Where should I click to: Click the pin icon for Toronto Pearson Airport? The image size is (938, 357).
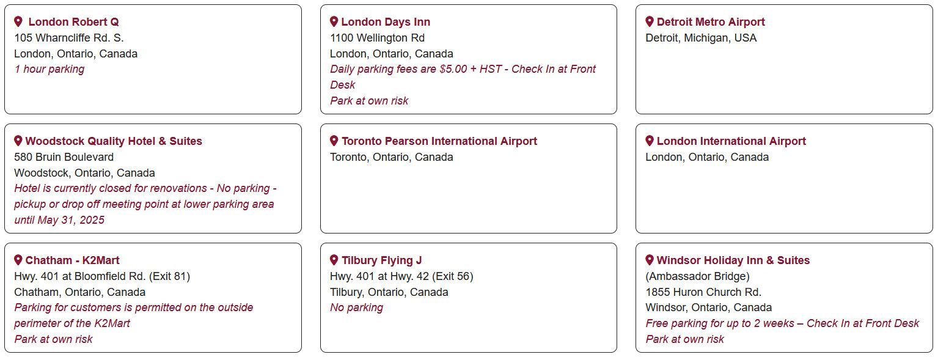(334, 141)
